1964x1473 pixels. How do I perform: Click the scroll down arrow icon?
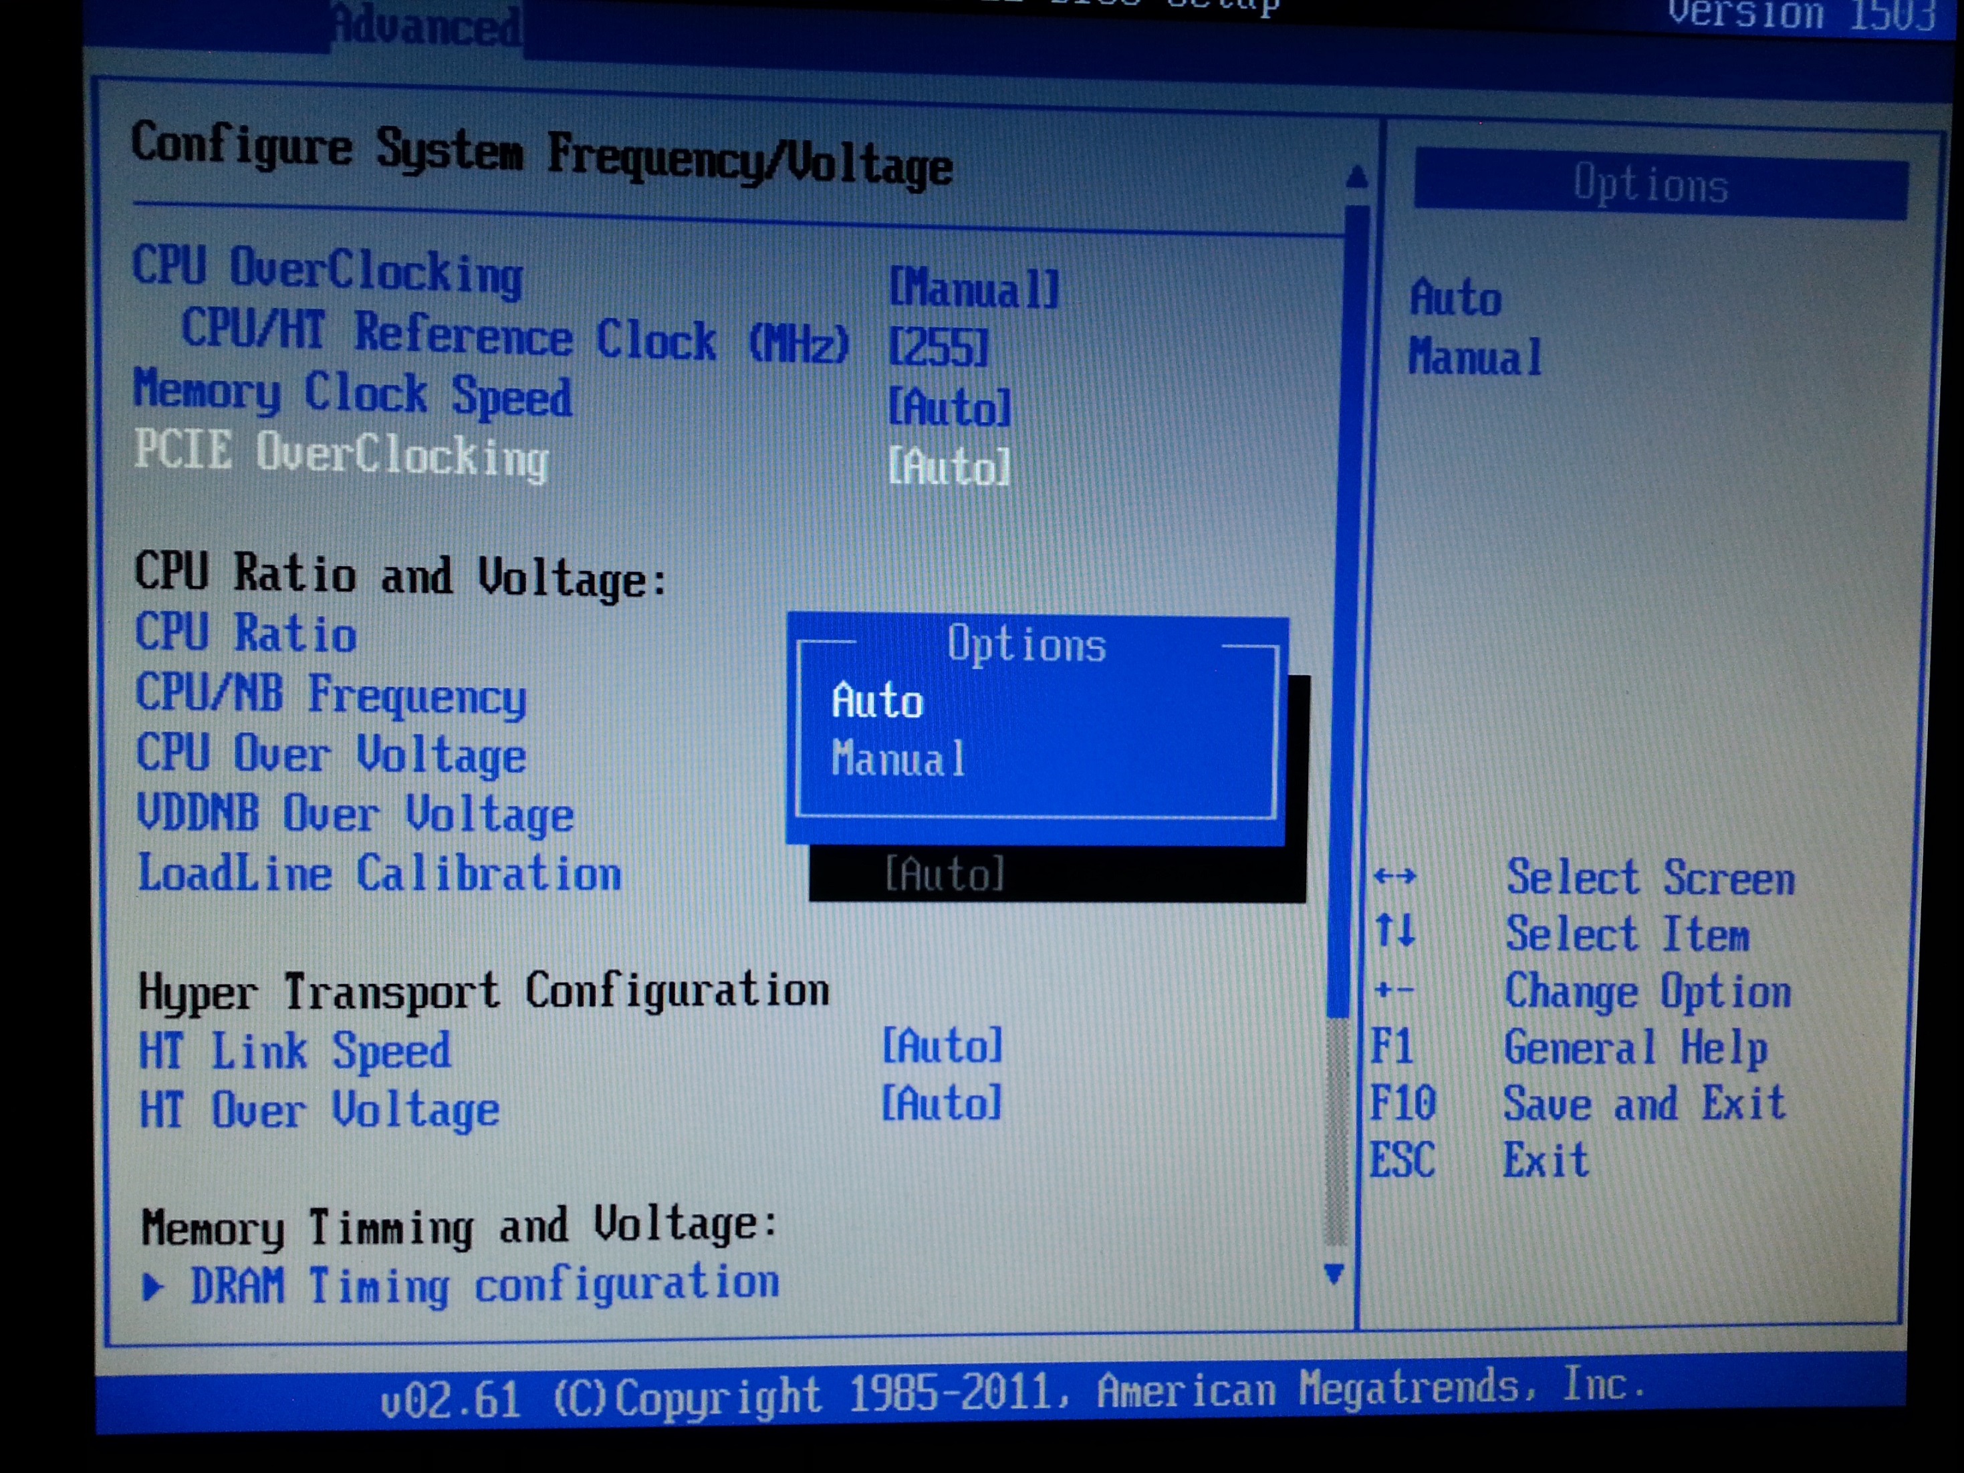(1333, 1273)
